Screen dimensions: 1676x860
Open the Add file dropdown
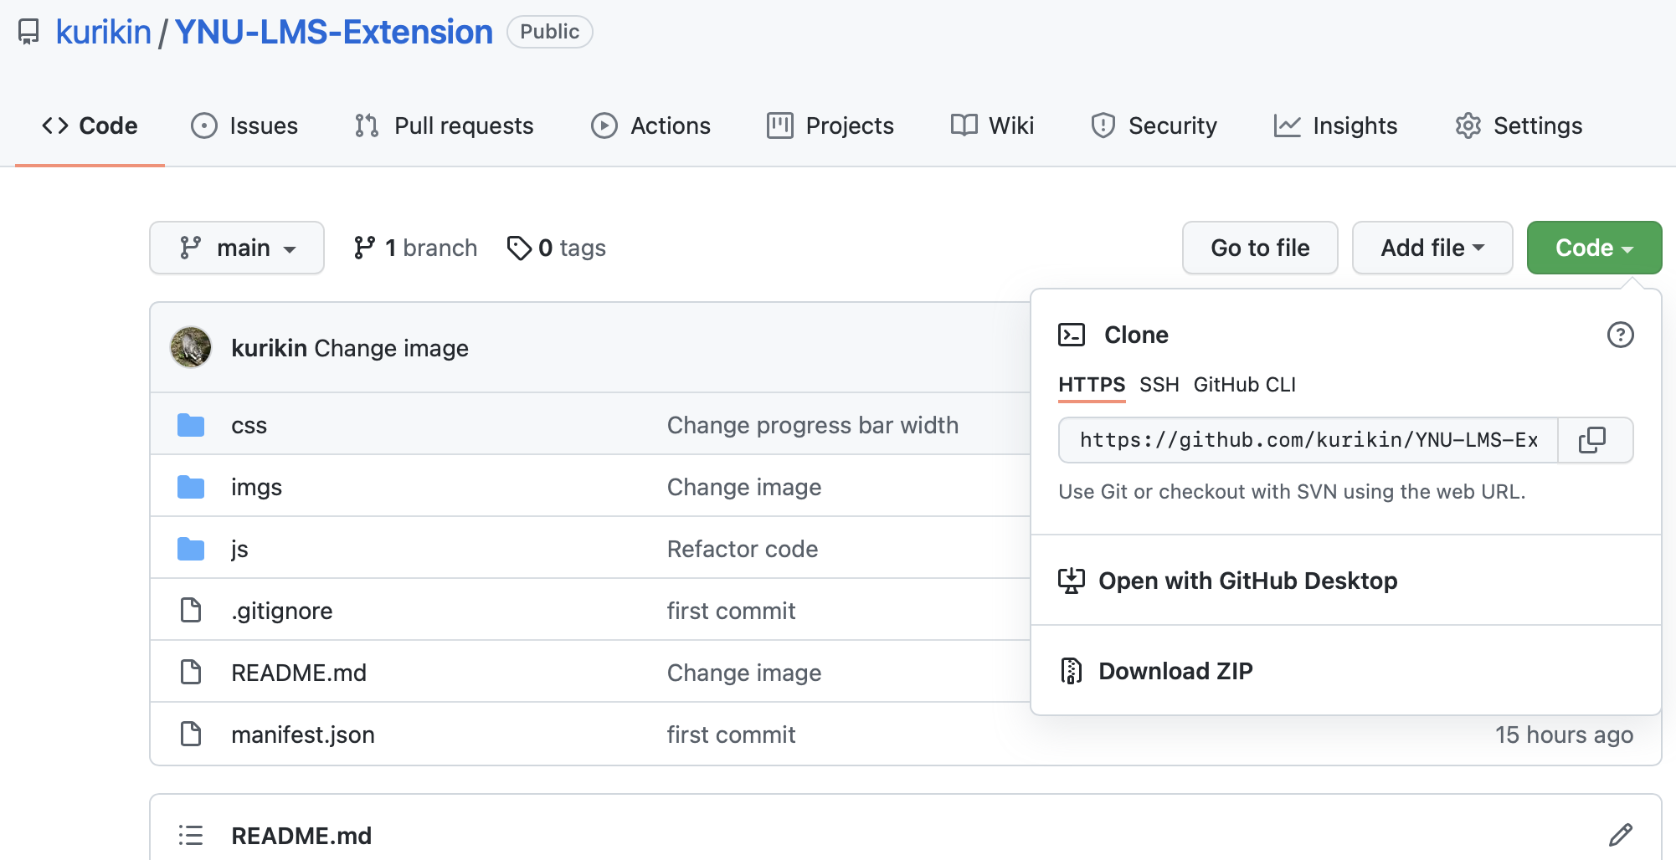pos(1432,248)
